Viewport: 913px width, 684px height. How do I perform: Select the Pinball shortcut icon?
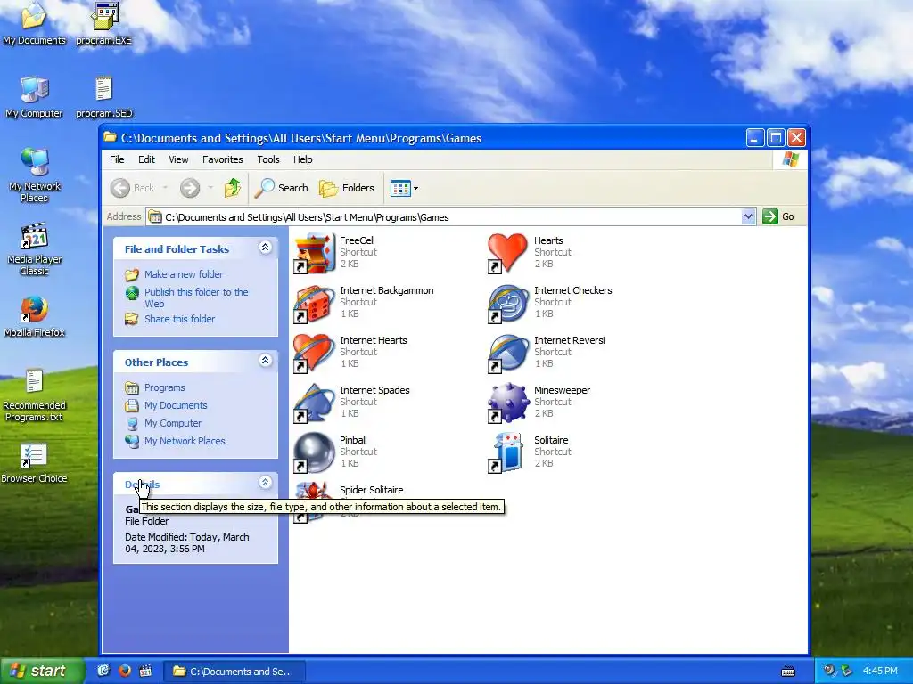coord(315,452)
